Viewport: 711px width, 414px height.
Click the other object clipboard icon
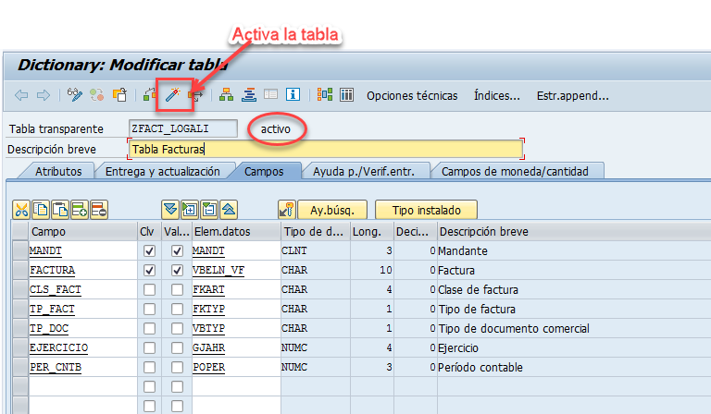pyautogui.click(x=119, y=95)
